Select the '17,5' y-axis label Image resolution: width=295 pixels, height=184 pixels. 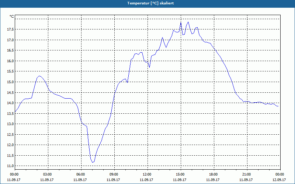[10, 29]
